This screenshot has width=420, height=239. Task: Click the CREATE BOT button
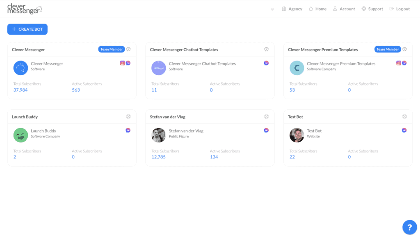27,29
